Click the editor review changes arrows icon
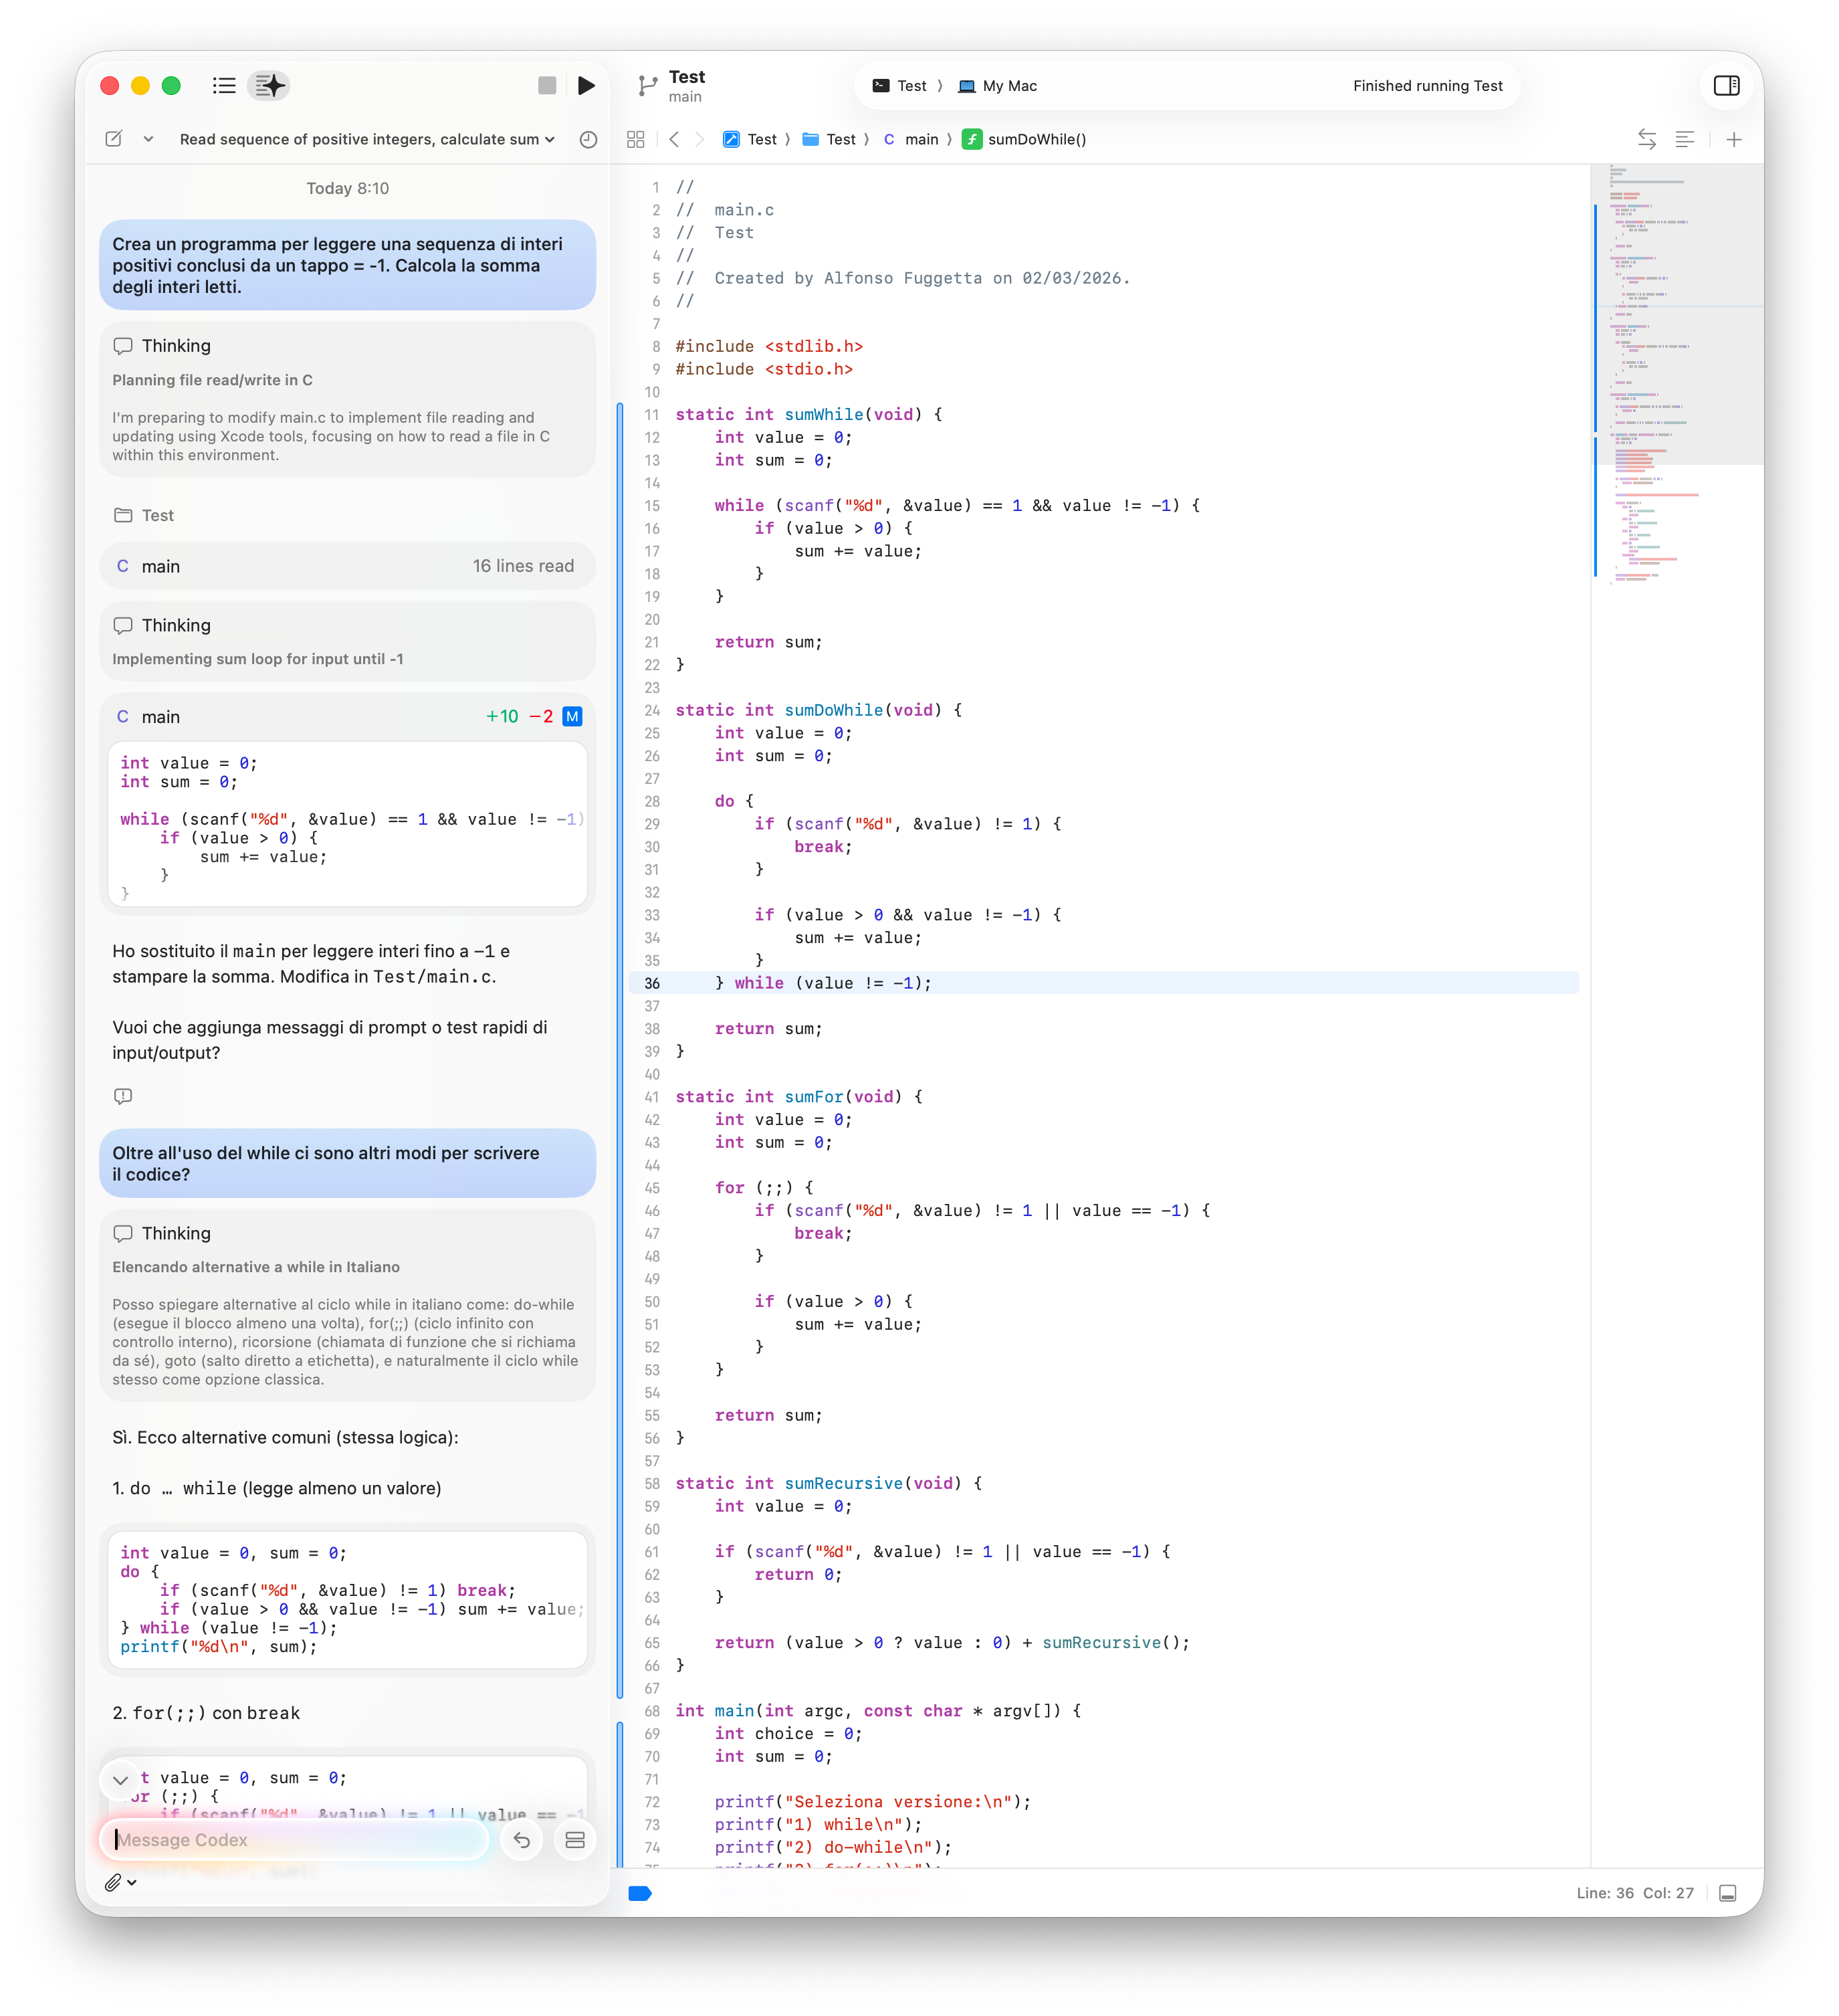This screenshot has width=1839, height=2016. (x=1646, y=140)
